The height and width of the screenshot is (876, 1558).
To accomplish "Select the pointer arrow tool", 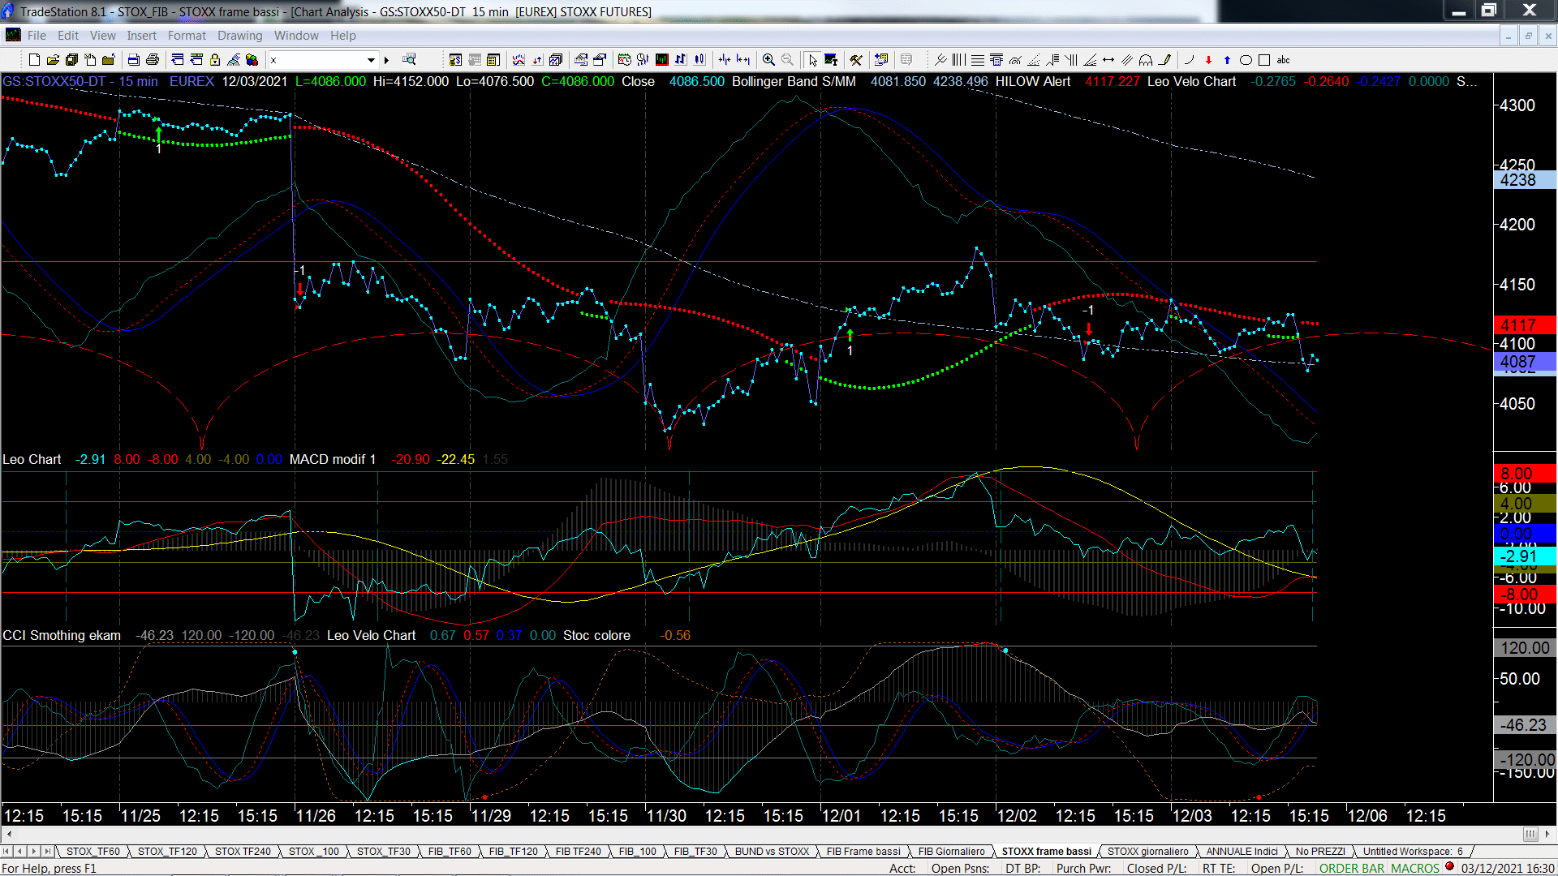I will (x=812, y=60).
